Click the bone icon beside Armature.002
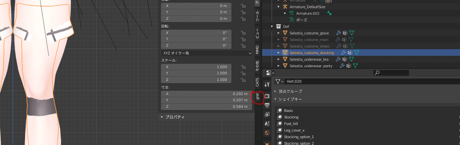 point(330,13)
